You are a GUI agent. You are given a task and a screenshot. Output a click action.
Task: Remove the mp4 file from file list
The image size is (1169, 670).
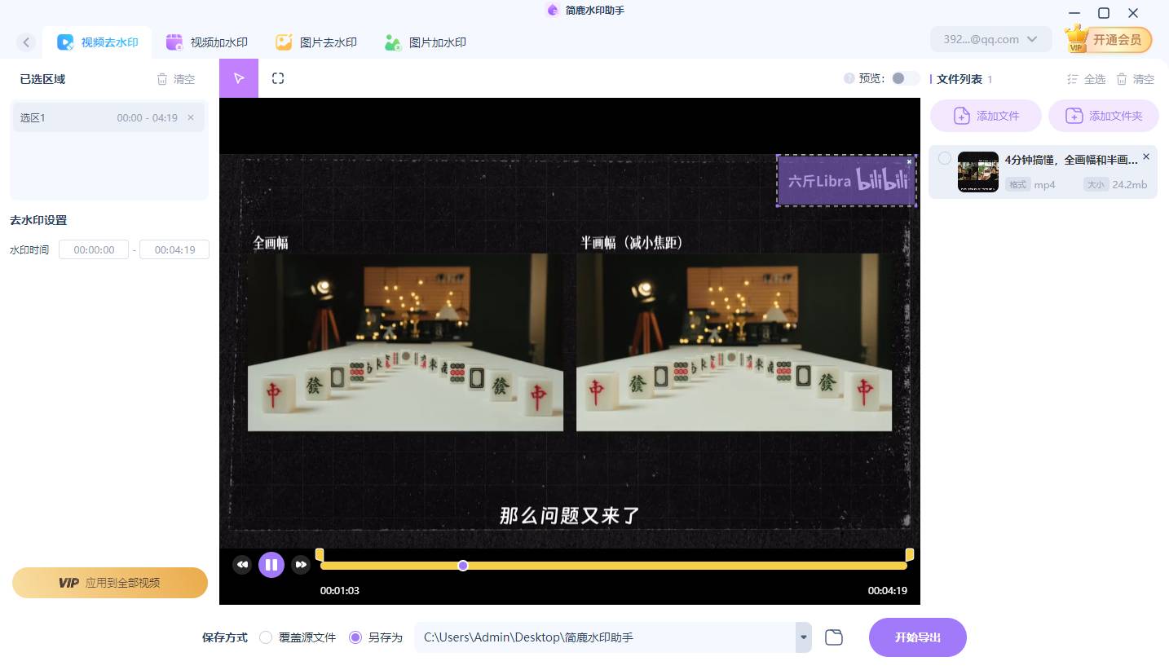tap(1146, 156)
